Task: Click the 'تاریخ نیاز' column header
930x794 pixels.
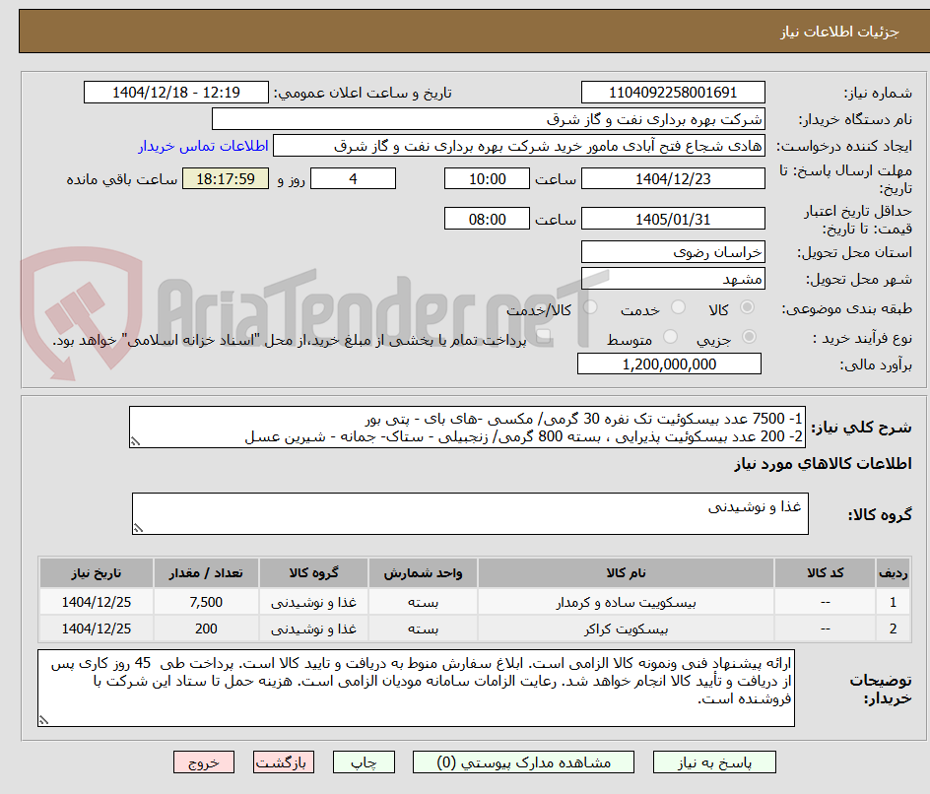Action: click(x=97, y=572)
